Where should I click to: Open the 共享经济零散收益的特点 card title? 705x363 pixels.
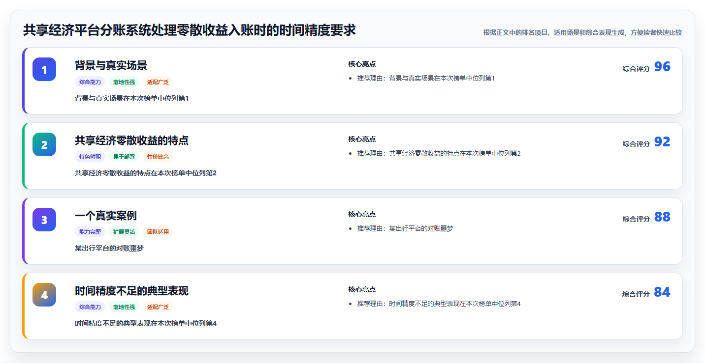pyautogui.click(x=131, y=140)
